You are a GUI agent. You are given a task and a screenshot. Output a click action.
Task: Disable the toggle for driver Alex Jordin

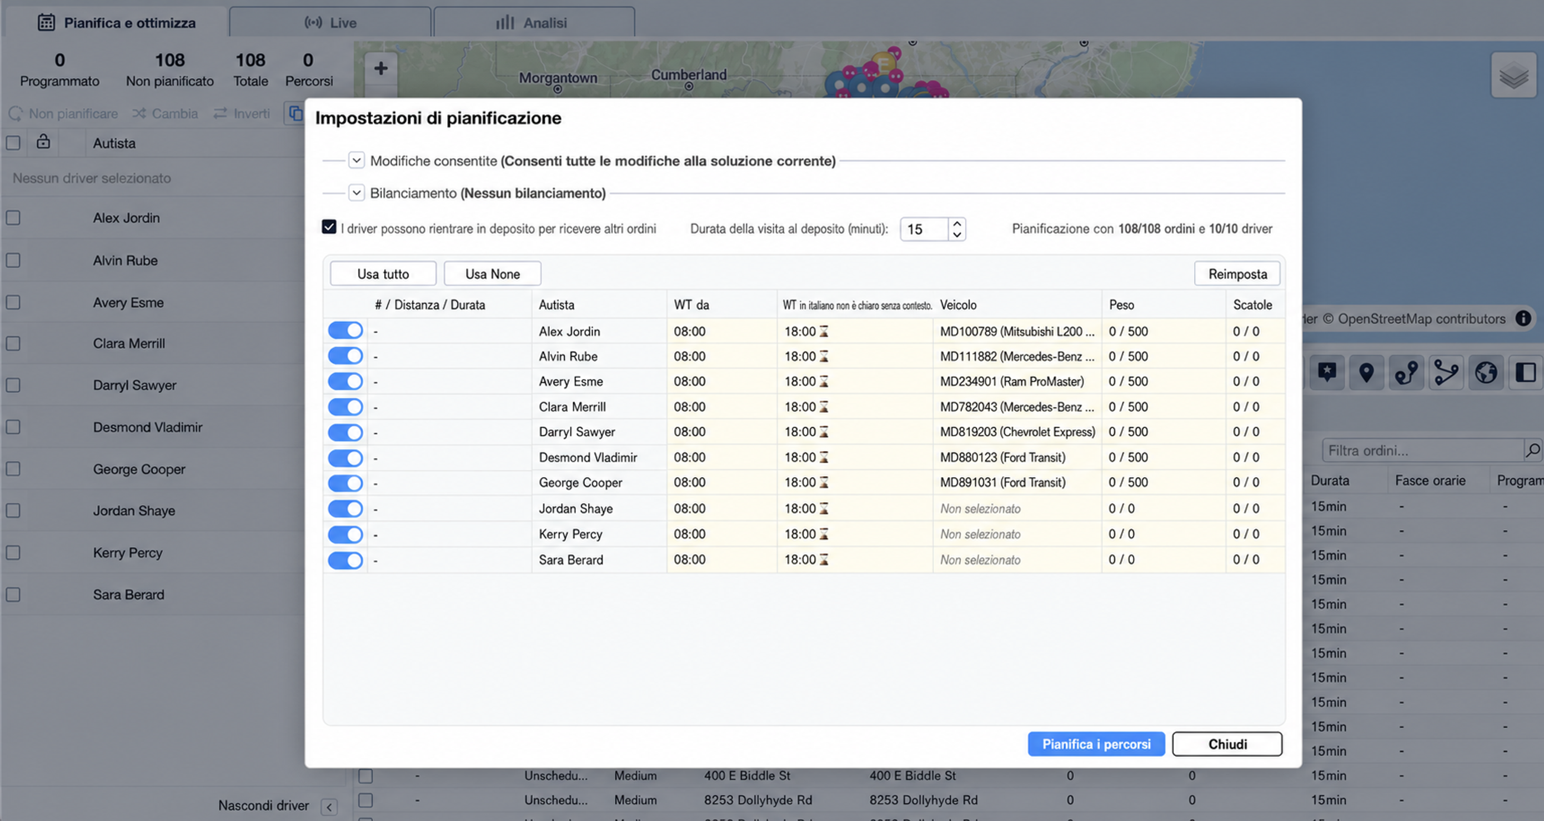(x=345, y=331)
